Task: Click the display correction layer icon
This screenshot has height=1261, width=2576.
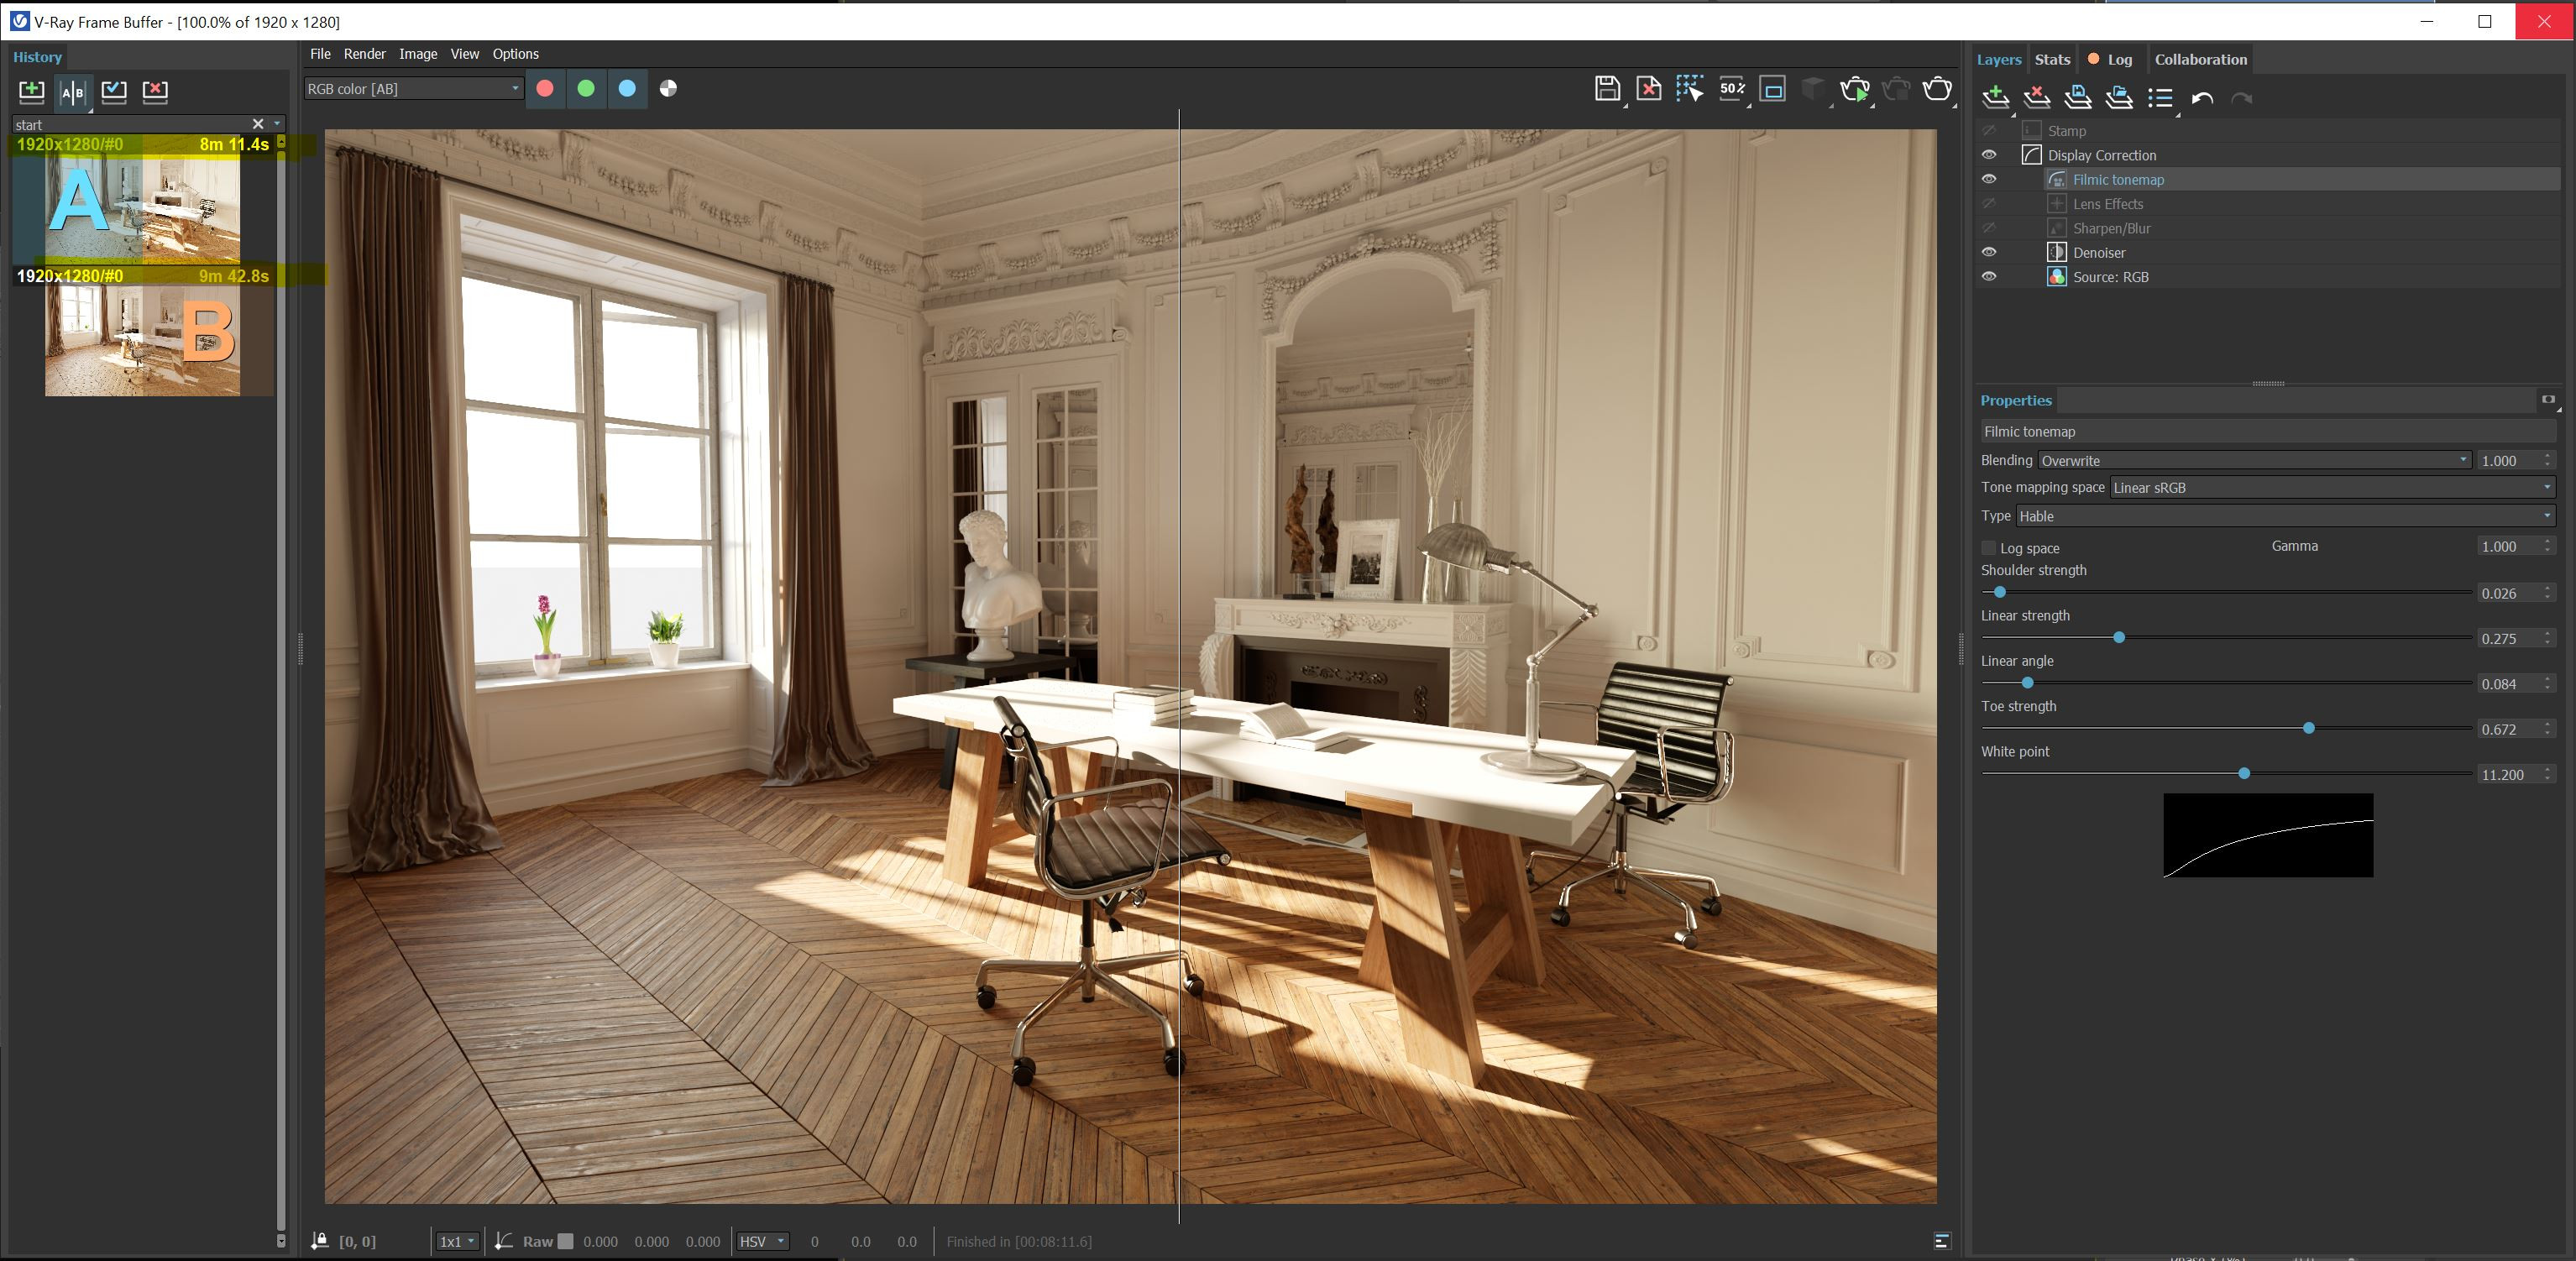Action: (x=2027, y=154)
